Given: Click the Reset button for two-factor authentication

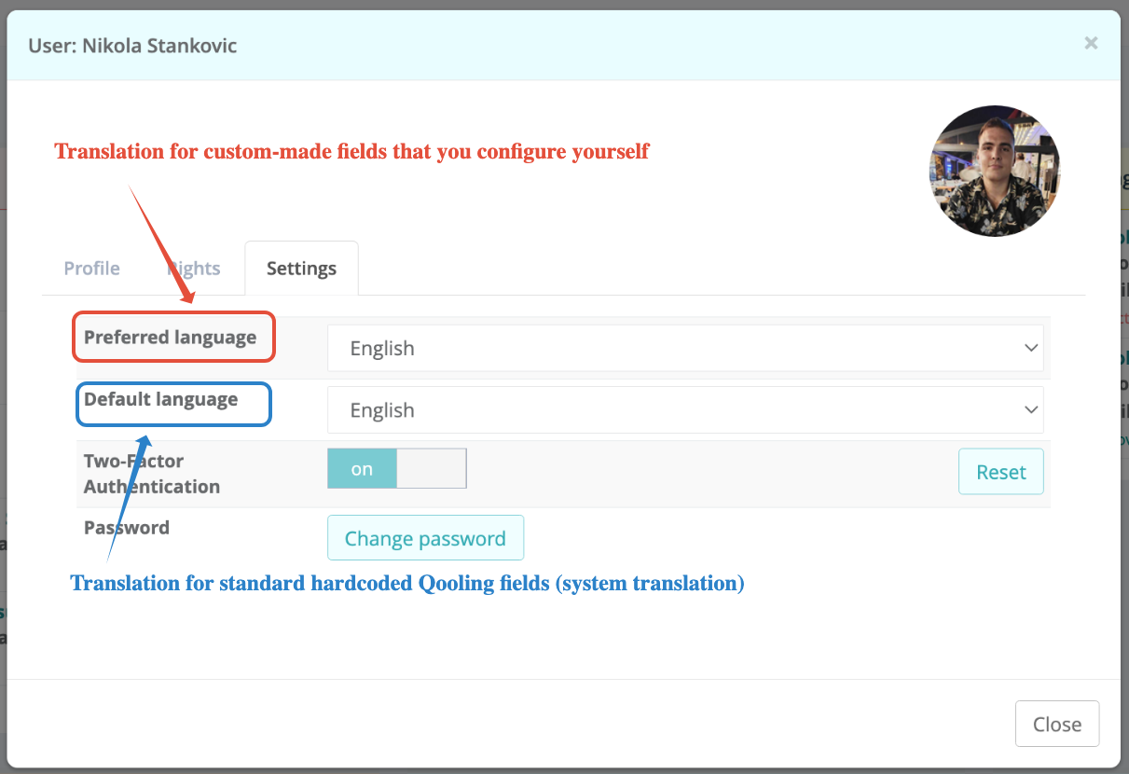Looking at the screenshot, I should tap(1001, 472).
